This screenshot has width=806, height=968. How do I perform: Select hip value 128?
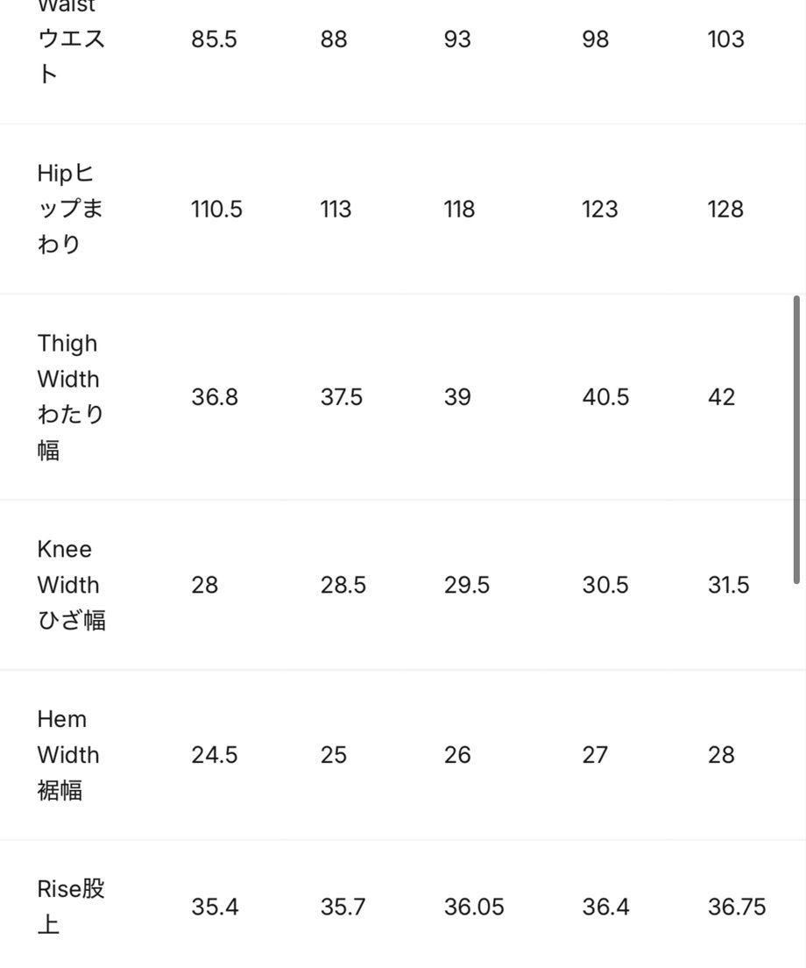[x=725, y=210]
